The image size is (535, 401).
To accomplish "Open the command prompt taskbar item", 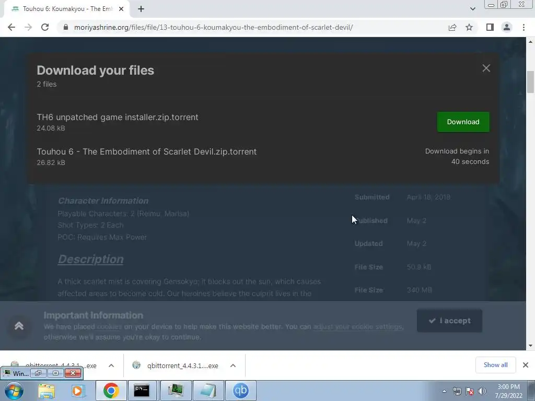I will click(141, 391).
